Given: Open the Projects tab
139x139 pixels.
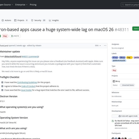Looking at the screenshot, I should pos(21,20).
